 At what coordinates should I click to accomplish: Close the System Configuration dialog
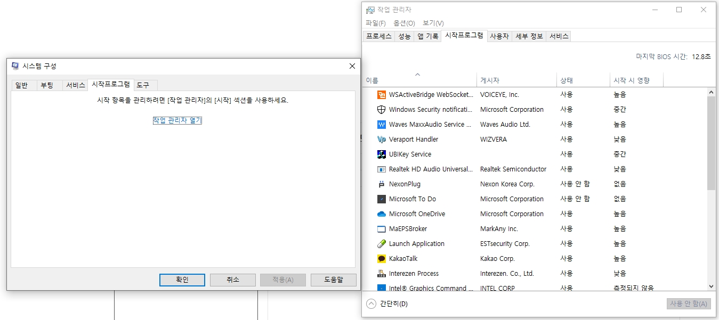click(352, 66)
